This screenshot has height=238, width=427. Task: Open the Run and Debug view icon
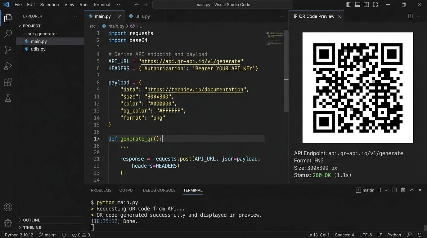(8, 66)
